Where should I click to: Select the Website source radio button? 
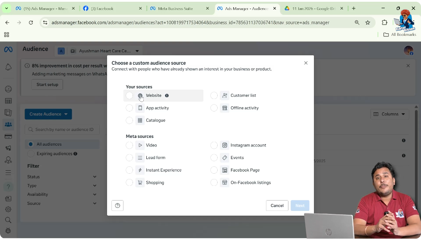pyautogui.click(x=130, y=96)
